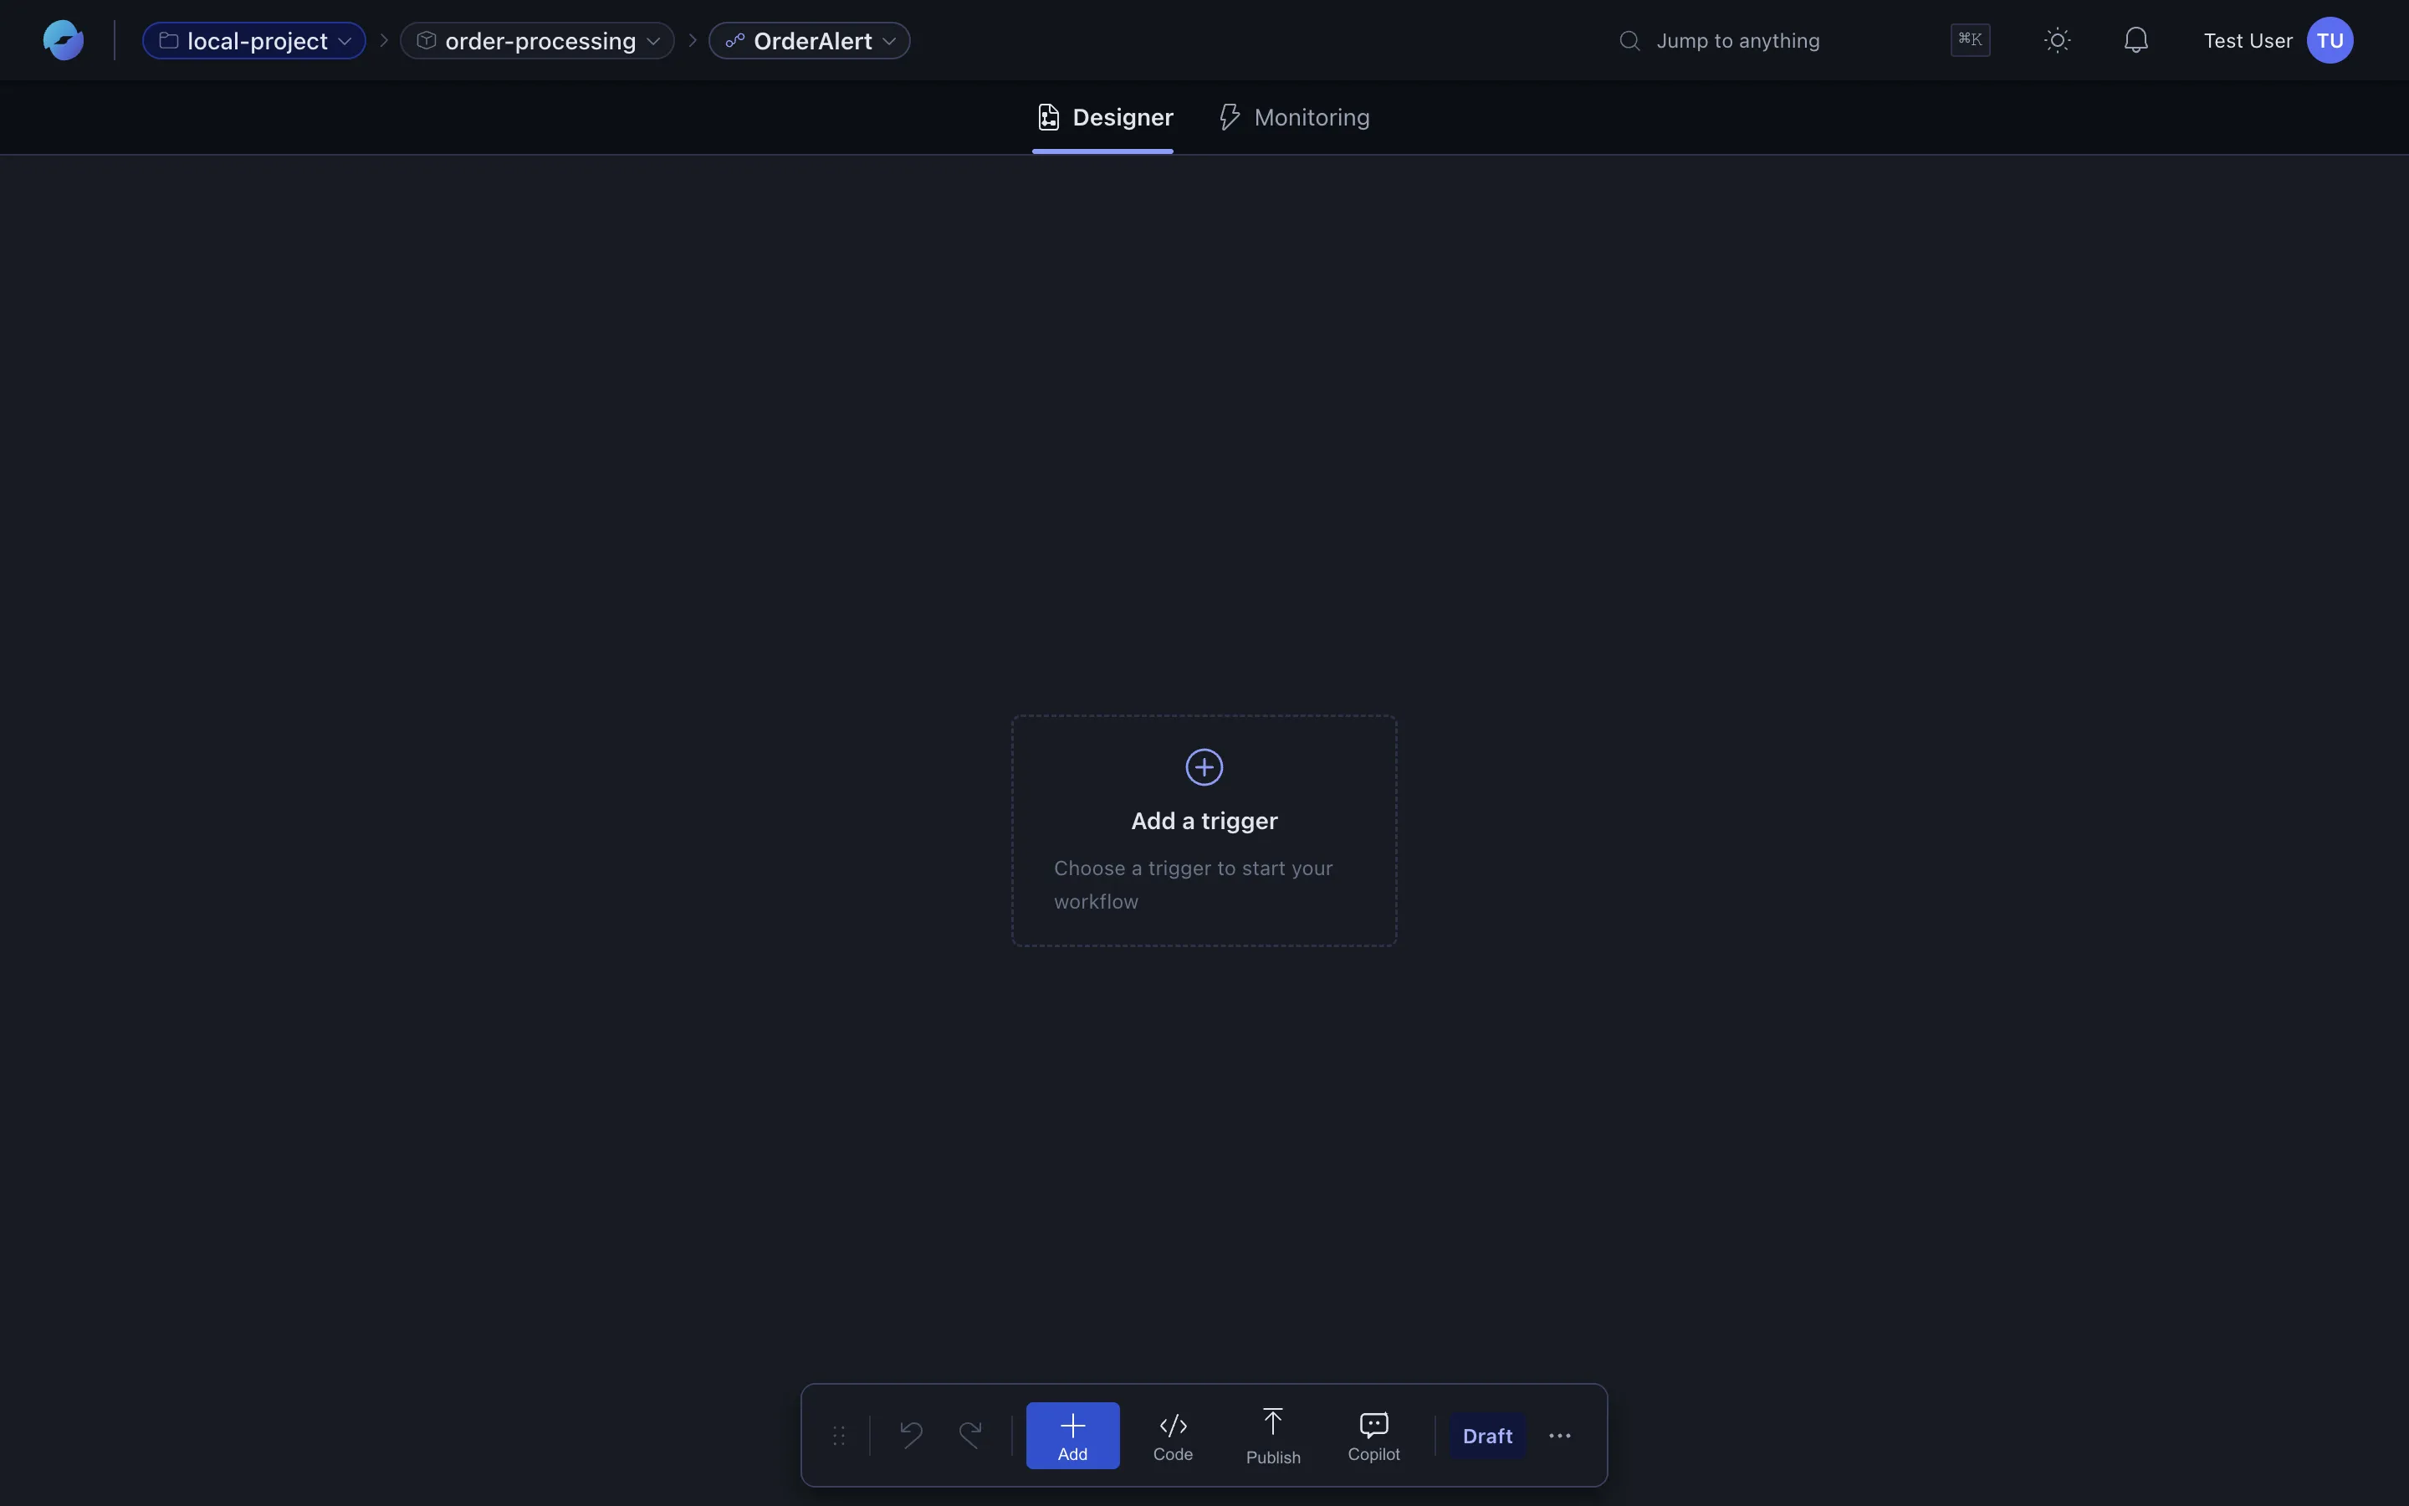Switch to the Monitoring tab

[x=1293, y=117]
